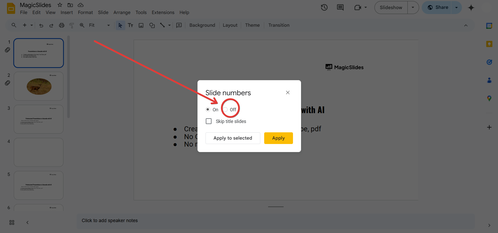Viewport: 498px width, 233px height.
Task: Activate the paint format tool
Action: [x=72, y=25]
